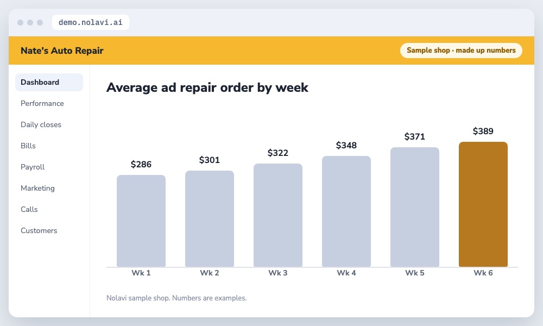Click the $322 value label
This screenshot has height=326, width=543.
(277, 153)
